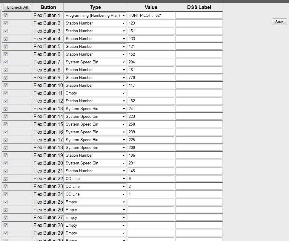The width and height of the screenshot is (289, 241).
Task: Click the Value field containing 123
Action: pos(151,23)
